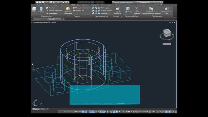Viewport: 208px width, 117px height.
Task: Click the coordinates readout in status bar
Action: click(x=69, y=112)
